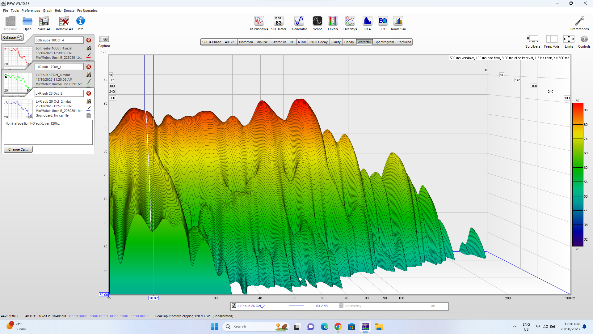The width and height of the screenshot is (593, 334).
Task: Switch to the Spectrogram tab
Action: pyautogui.click(x=384, y=42)
